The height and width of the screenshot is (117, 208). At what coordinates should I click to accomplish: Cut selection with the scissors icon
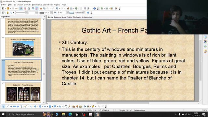click(x=41, y=8)
